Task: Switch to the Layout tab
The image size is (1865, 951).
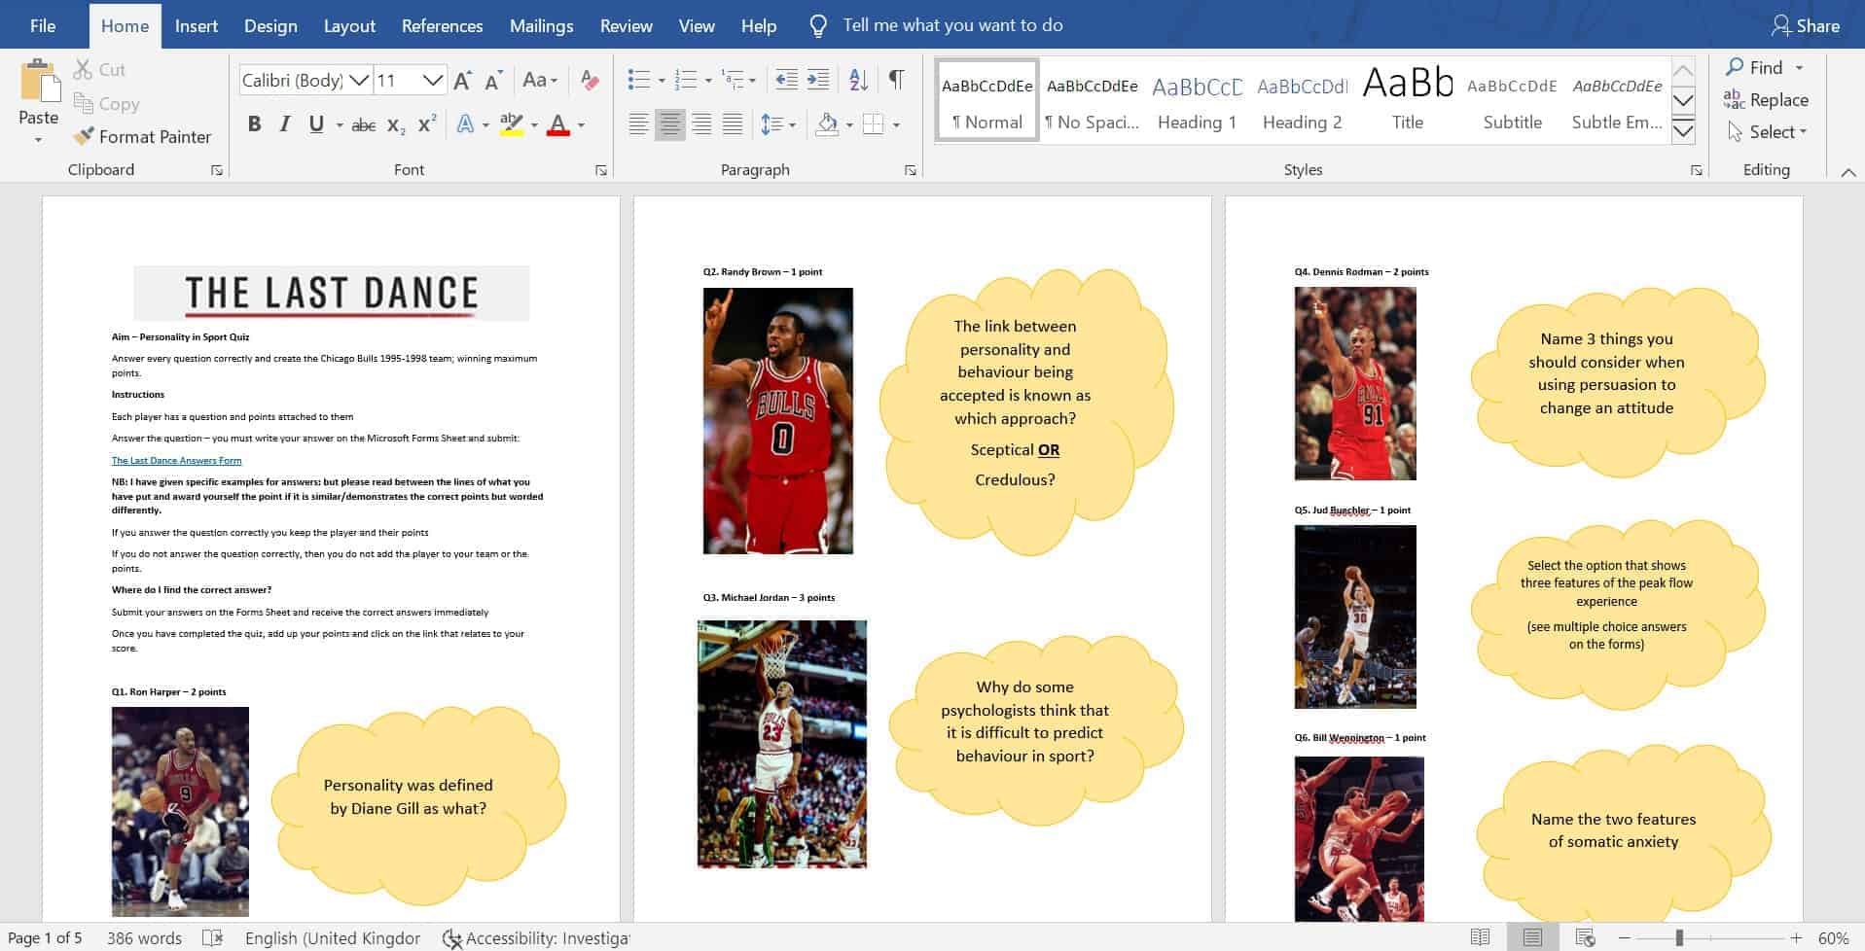Action: [349, 25]
